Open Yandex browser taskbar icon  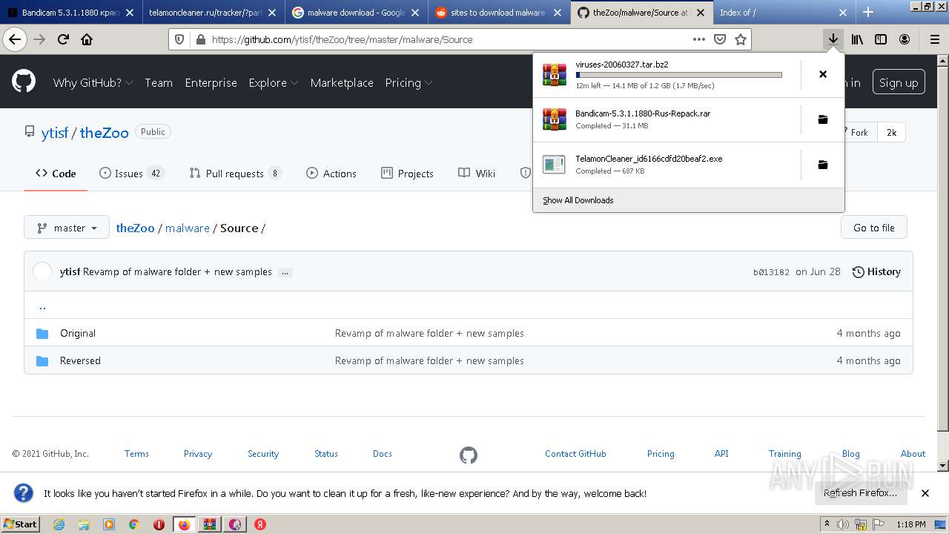[x=260, y=524]
